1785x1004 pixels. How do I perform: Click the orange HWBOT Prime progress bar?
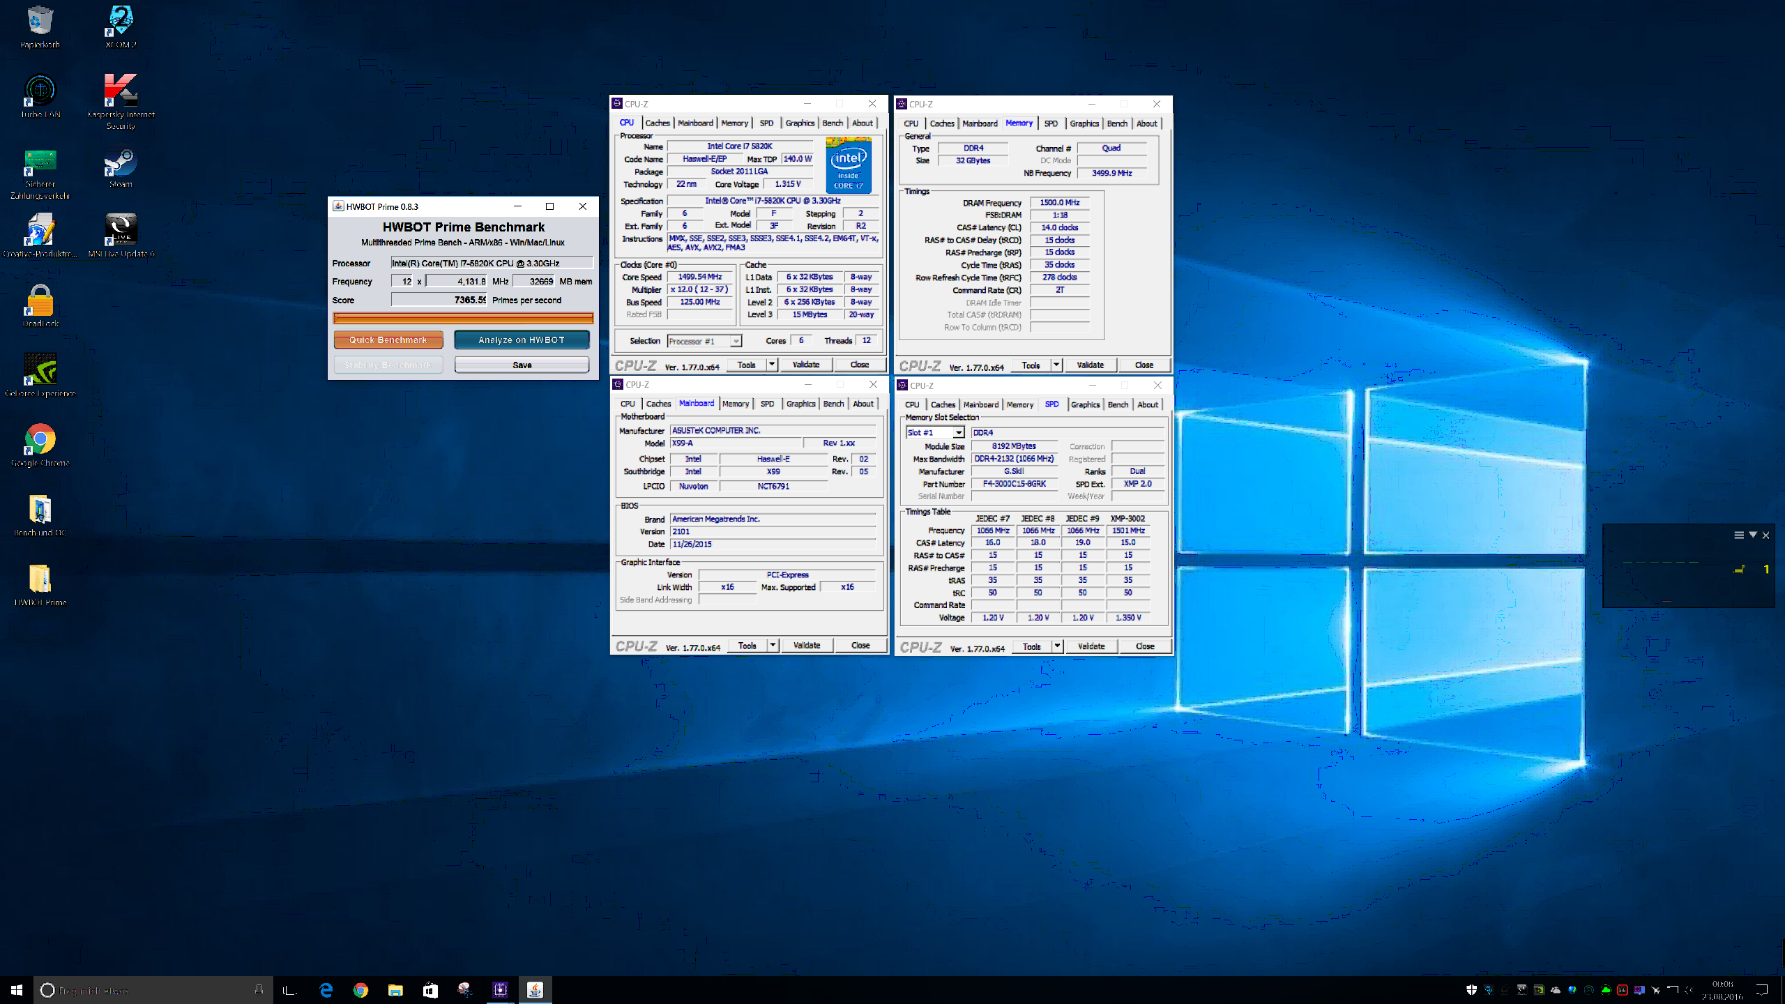463,318
